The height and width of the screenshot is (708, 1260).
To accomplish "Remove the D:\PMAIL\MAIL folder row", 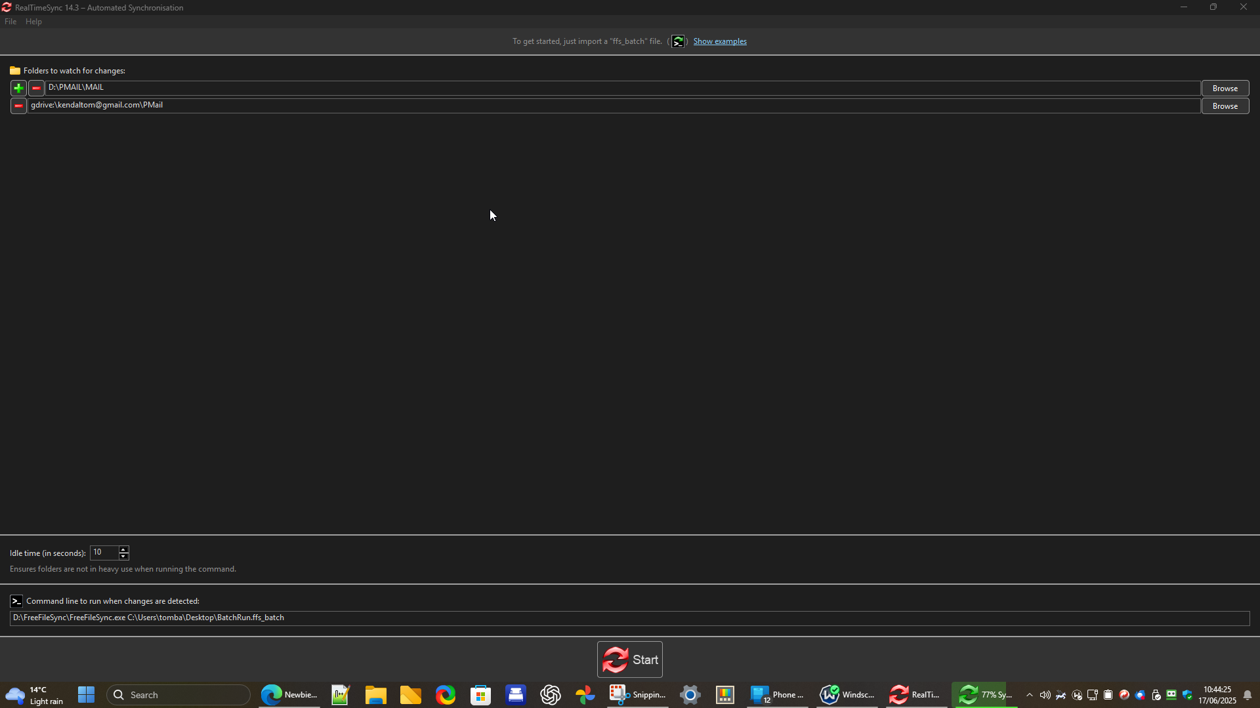I will (x=36, y=88).
